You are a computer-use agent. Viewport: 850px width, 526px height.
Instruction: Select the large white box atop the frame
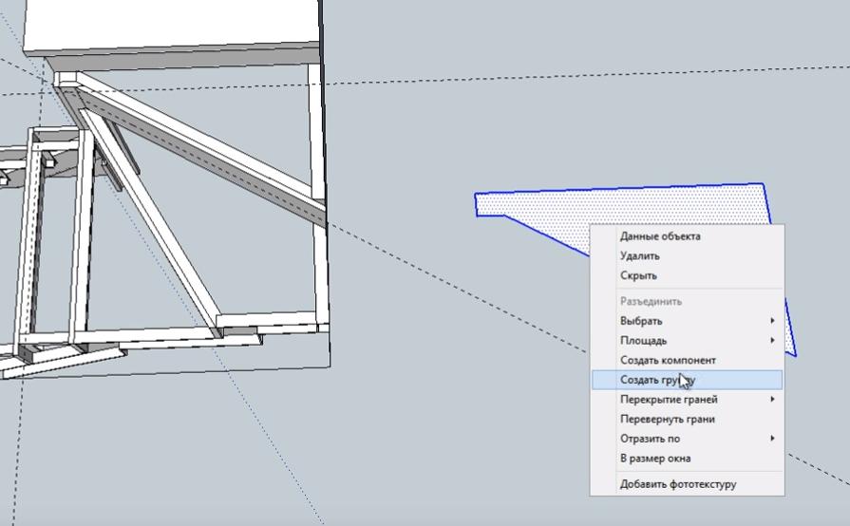click(x=171, y=28)
